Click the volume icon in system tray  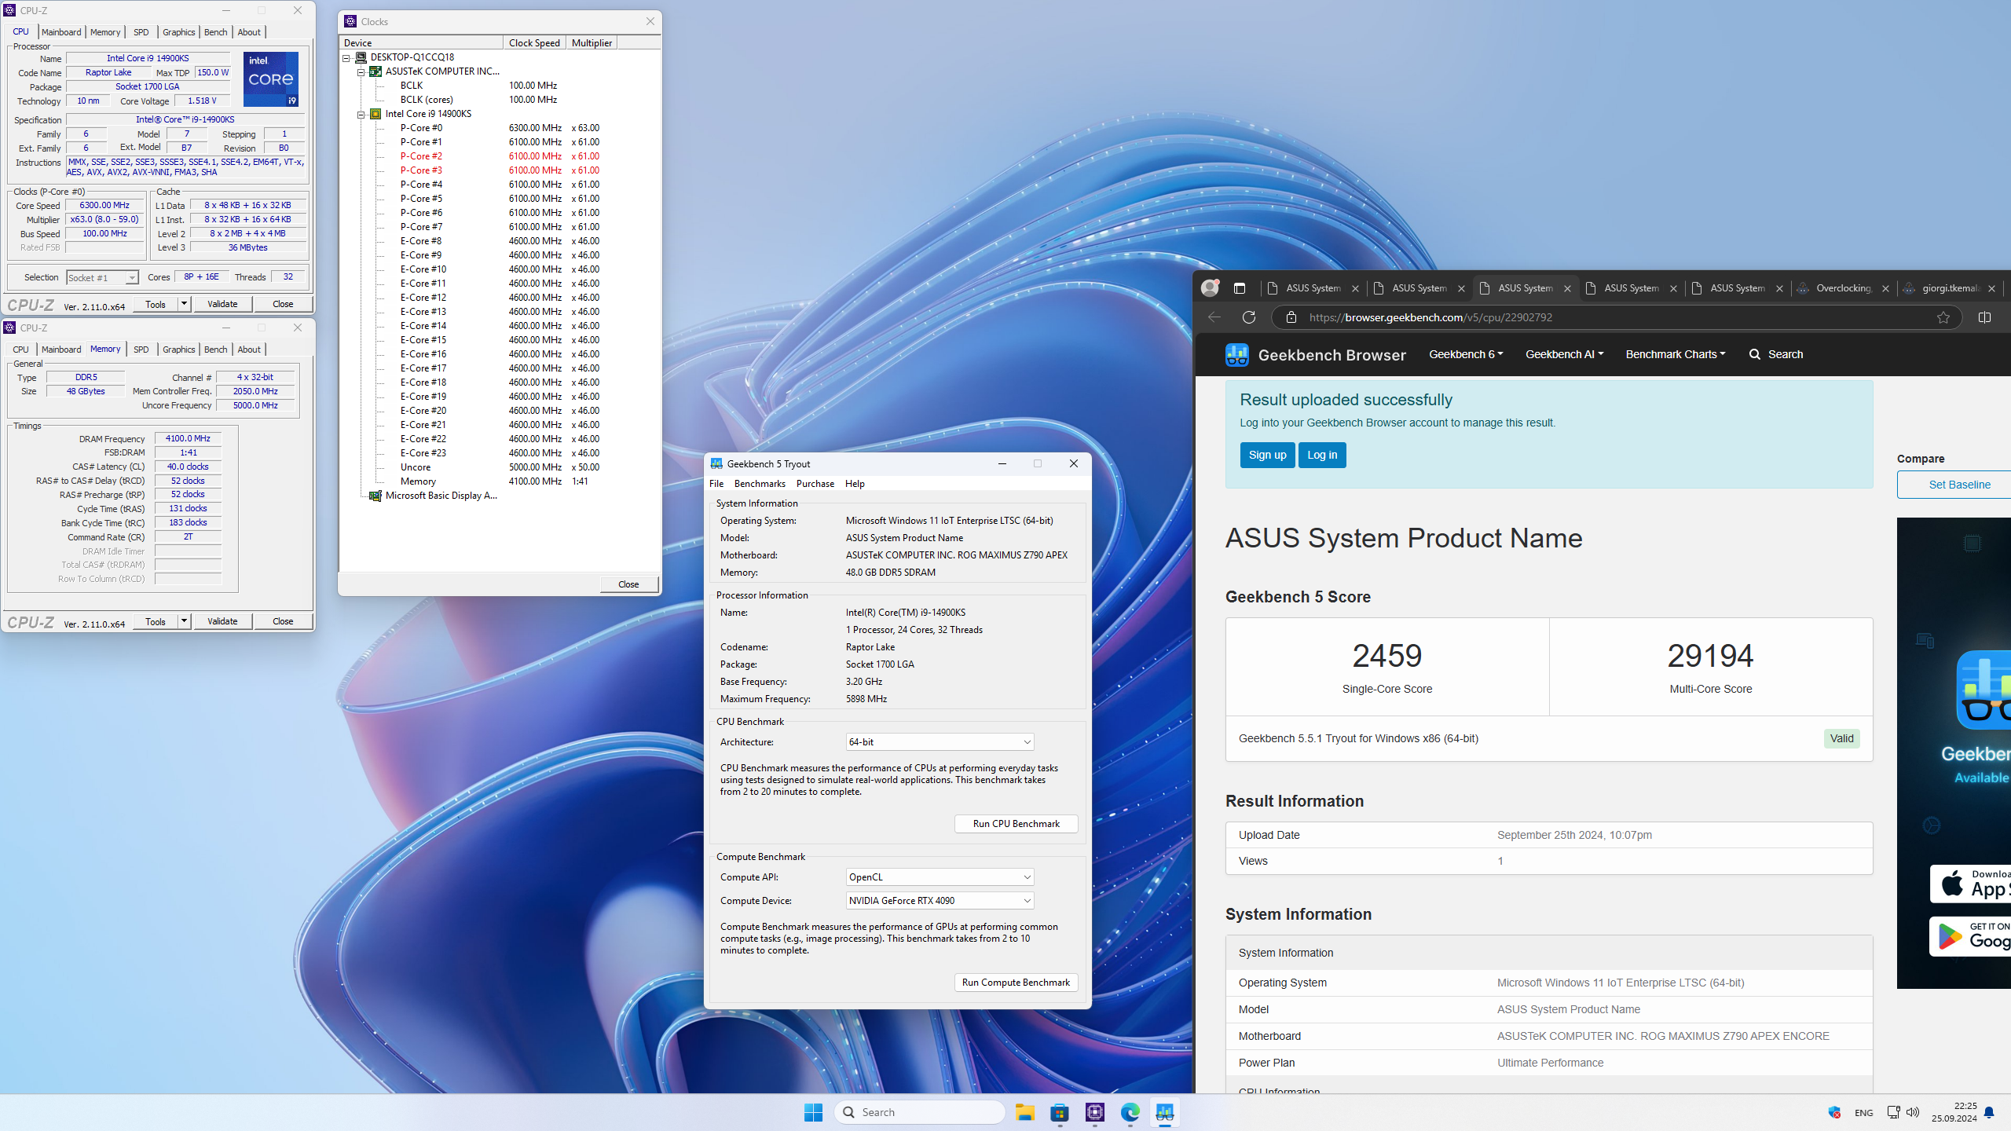(x=1913, y=1112)
